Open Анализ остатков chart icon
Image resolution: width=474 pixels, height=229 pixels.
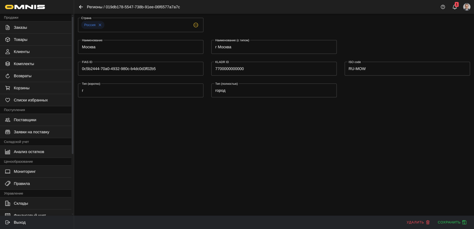pos(8,152)
